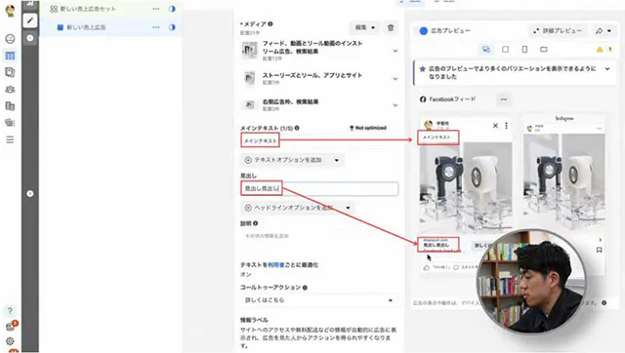Click the preview disclaimer info icon

tap(604, 303)
